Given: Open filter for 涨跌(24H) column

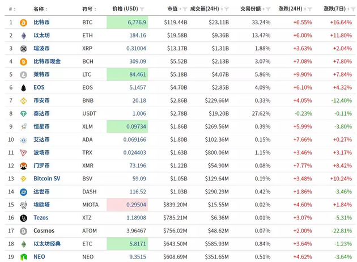Looking at the screenshot, I should pos(309,9).
